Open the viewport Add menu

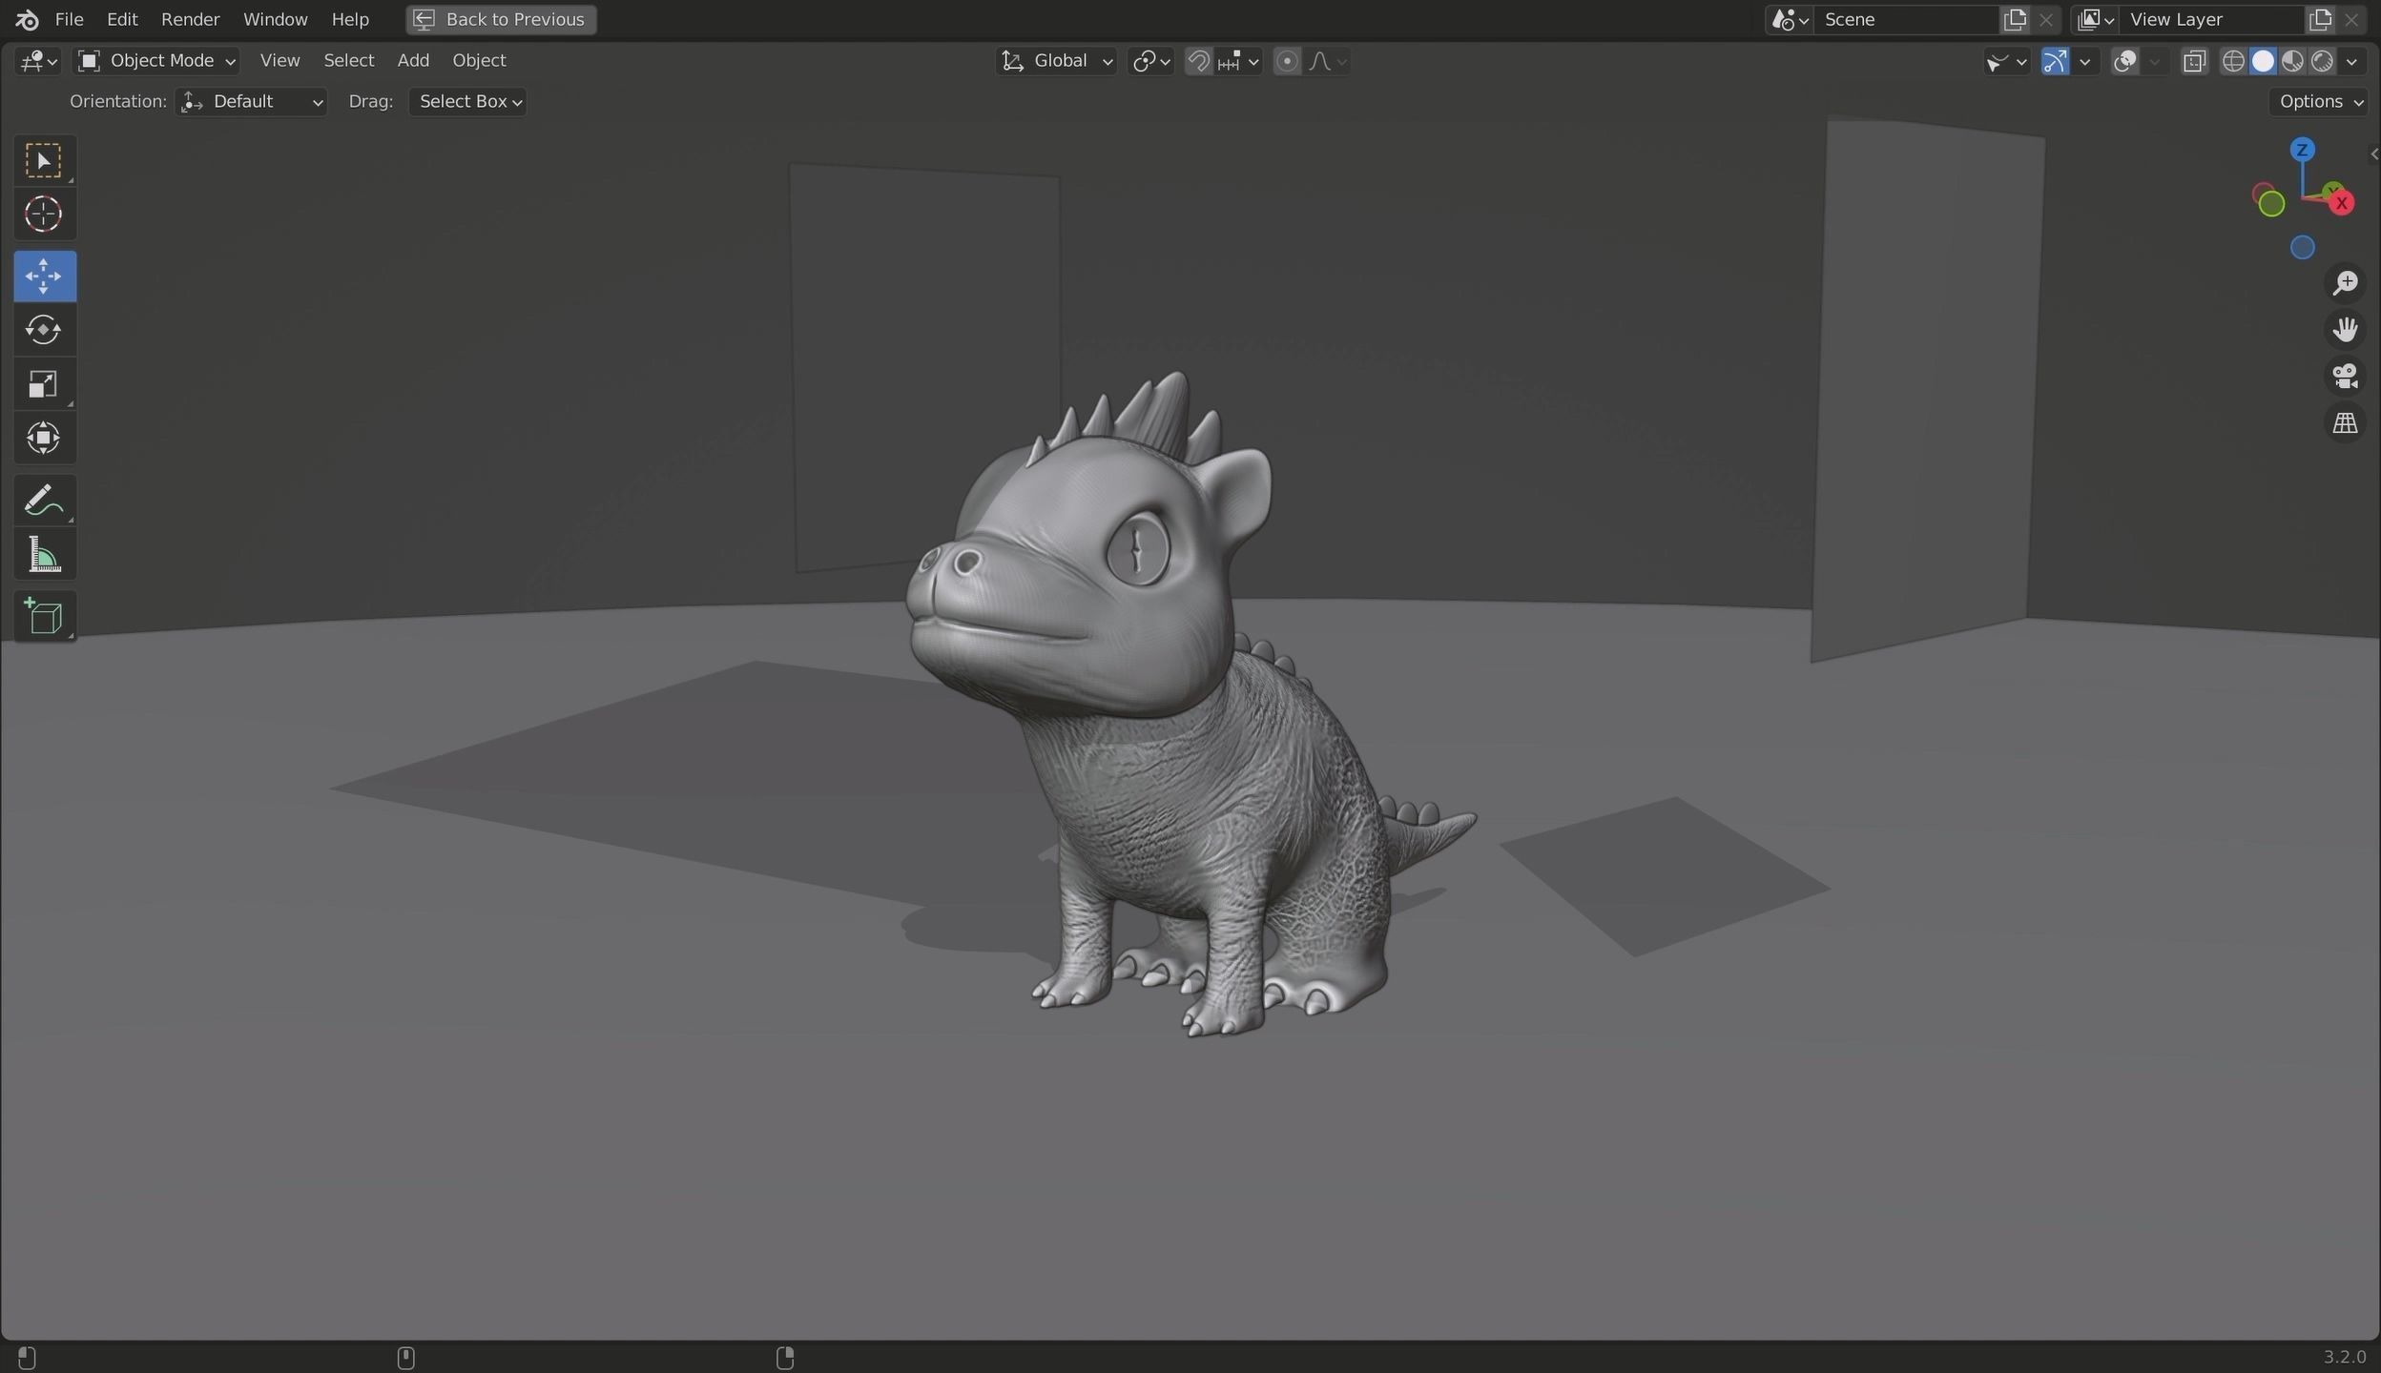point(413,61)
